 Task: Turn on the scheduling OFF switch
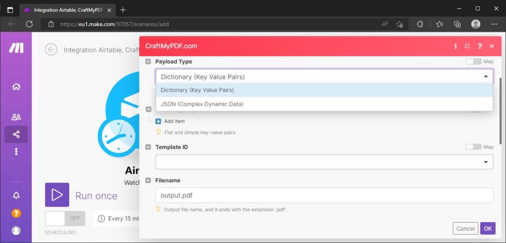pos(65,218)
